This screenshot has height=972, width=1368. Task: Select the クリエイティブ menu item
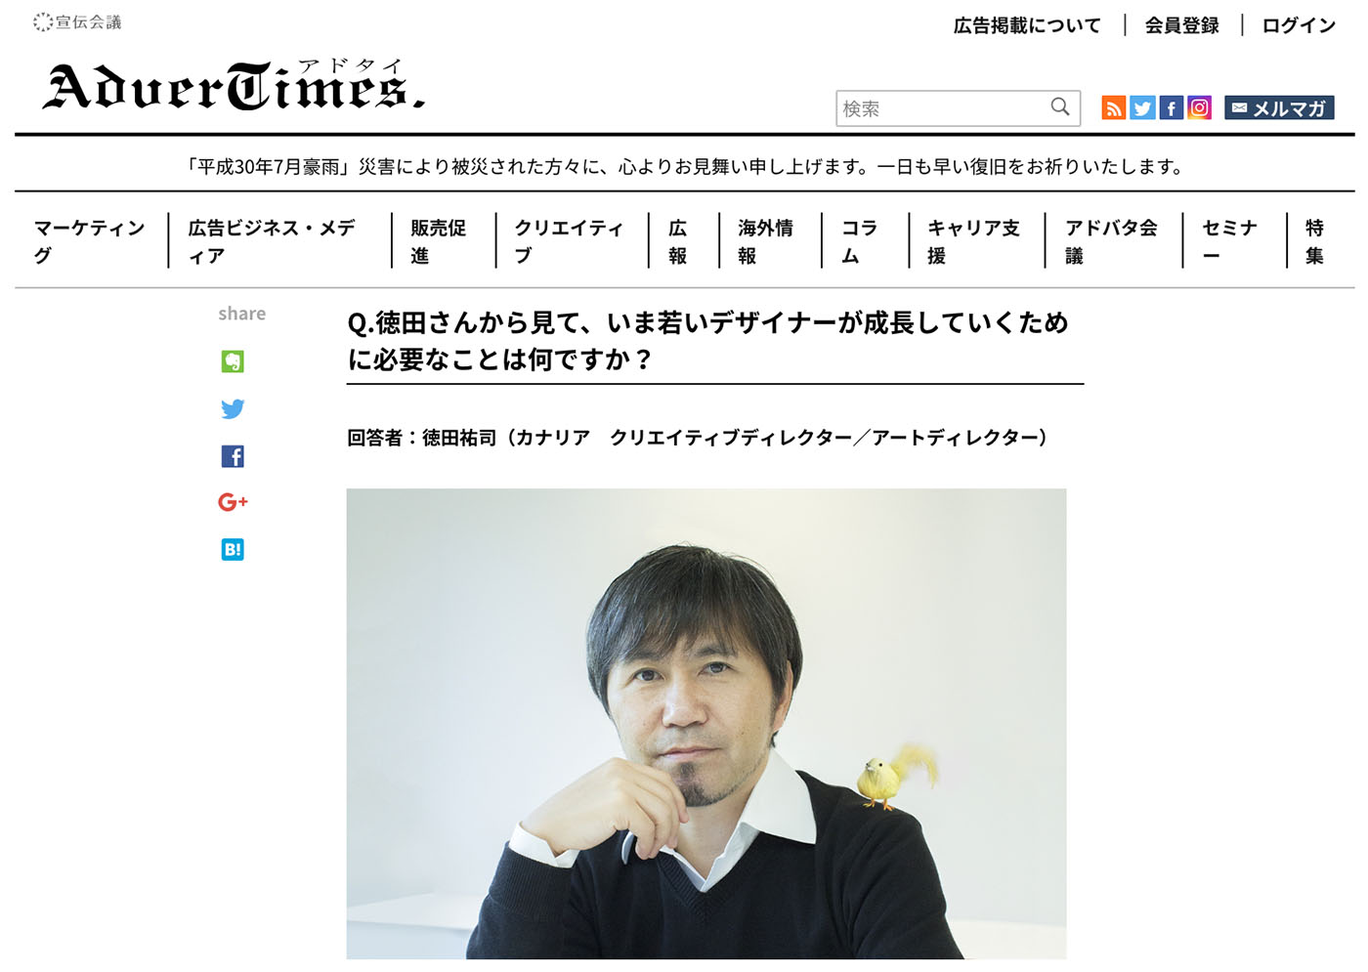[569, 241]
